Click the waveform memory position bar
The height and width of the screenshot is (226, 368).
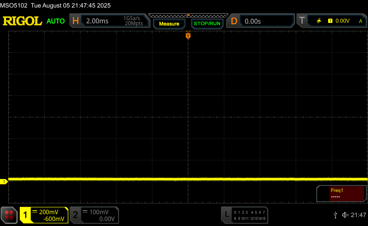[188, 16]
